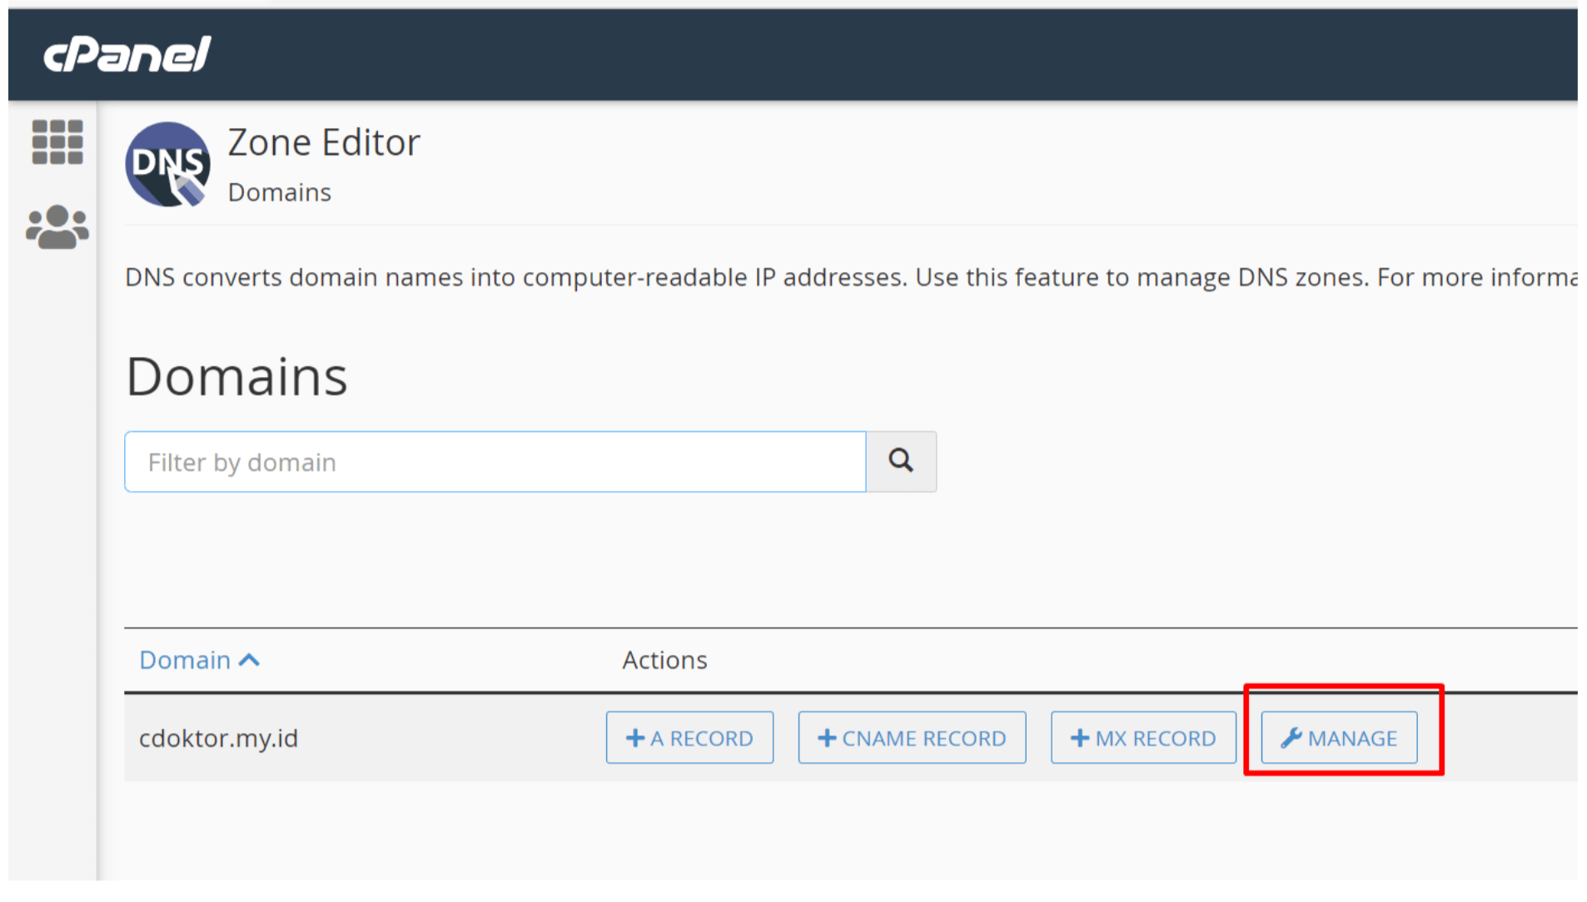Add a CNAME RECORD for the domain

912,738
